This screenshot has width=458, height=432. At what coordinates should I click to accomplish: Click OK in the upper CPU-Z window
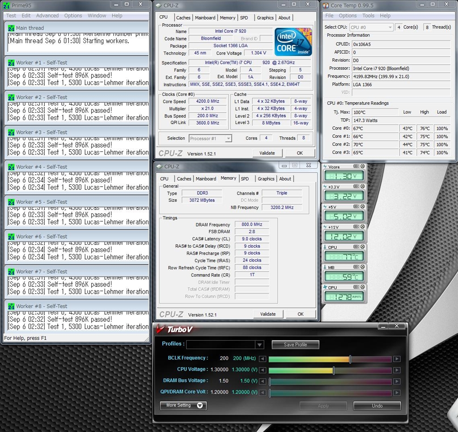300,153
